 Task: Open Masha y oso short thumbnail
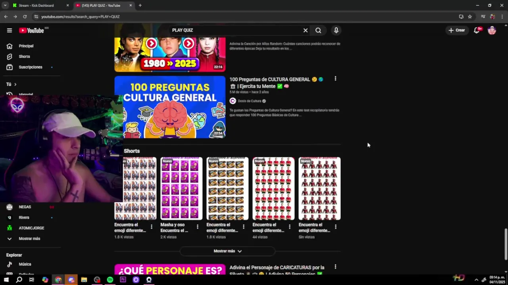click(x=181, y=188)
